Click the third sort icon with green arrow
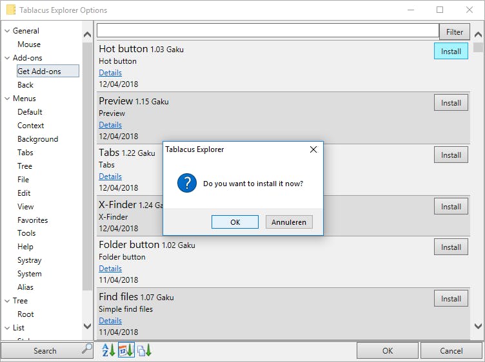Image resolution: width=485 pixels, height=362 pixels. coord(144,350)
